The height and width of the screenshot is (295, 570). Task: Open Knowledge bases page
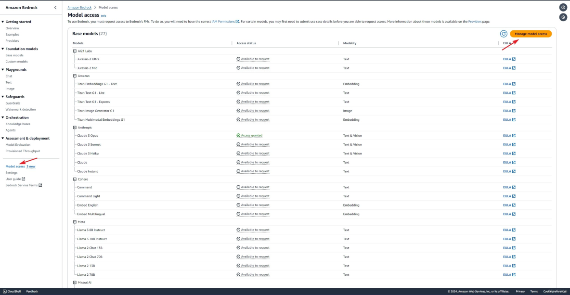point(18,124)
